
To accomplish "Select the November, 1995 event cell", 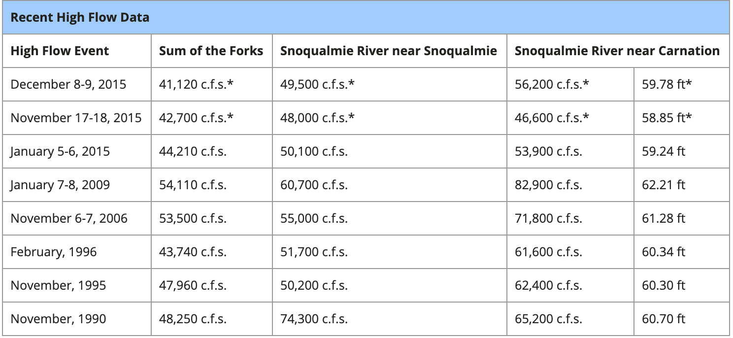I will [x=58, y=286].
